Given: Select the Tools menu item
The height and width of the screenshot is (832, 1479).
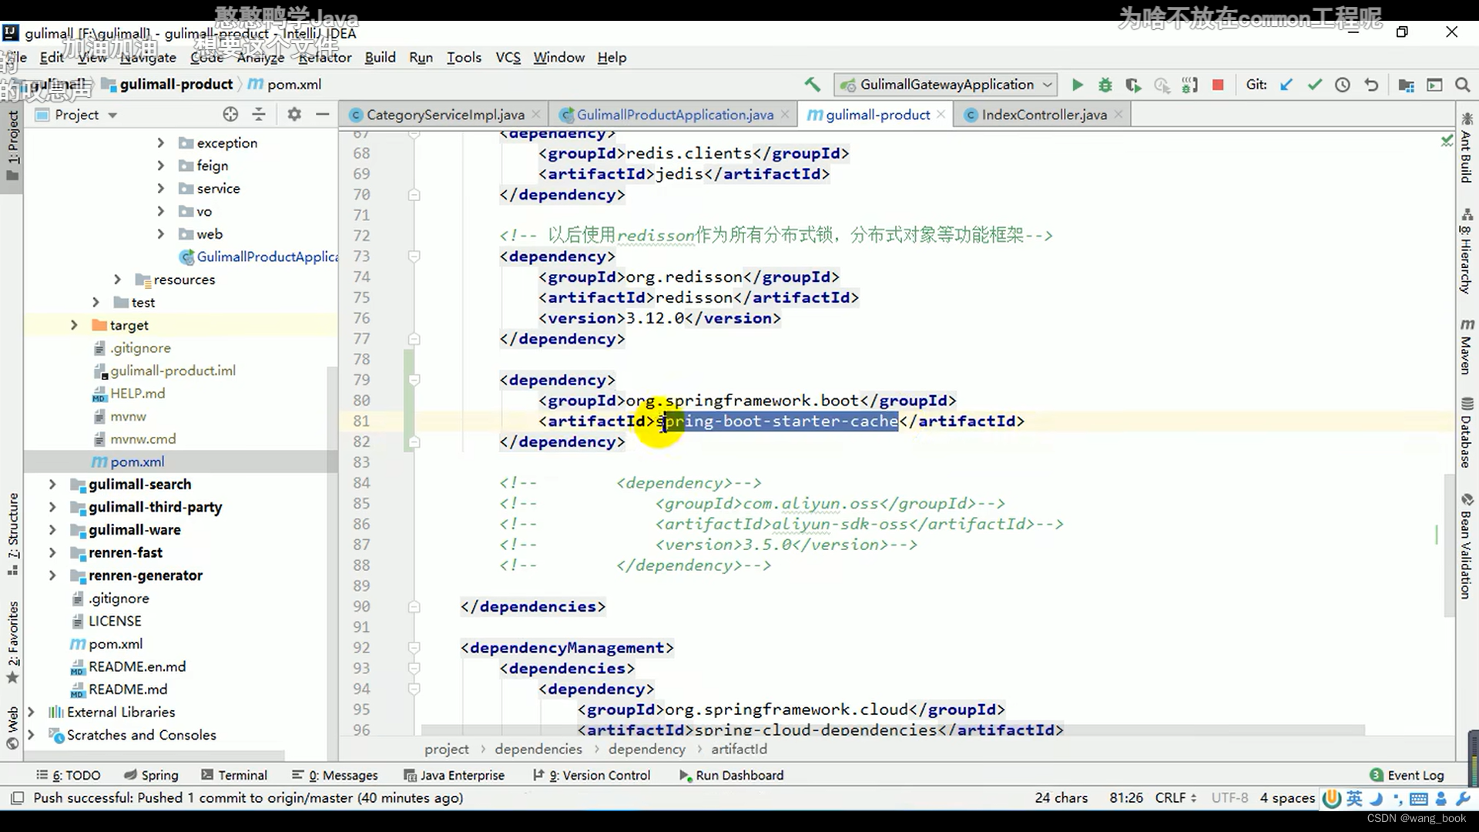Looking at the screenshot, I should [x=464, y=57].
